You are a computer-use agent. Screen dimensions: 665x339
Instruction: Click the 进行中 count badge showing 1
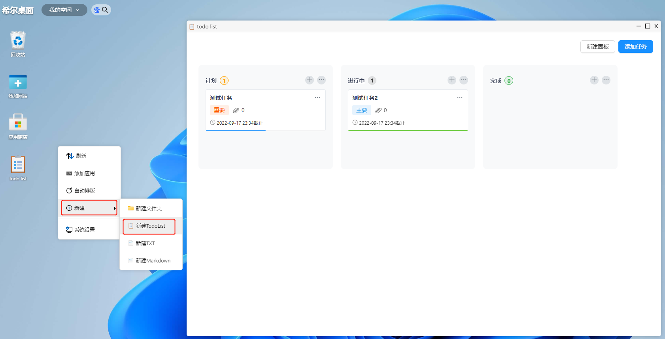tap(372, 81)
